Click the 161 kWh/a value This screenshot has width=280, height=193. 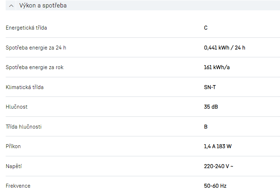(x=217, y=67)
